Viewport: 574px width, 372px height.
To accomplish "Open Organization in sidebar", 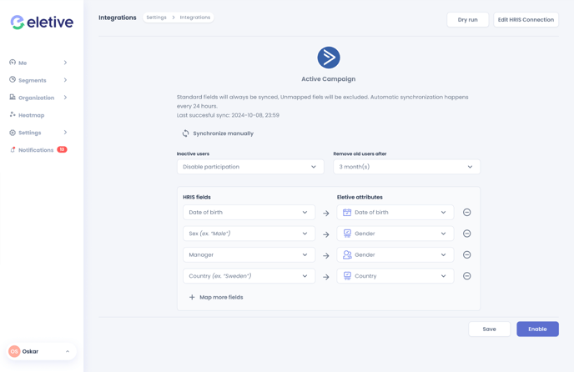I will [38, 98].
